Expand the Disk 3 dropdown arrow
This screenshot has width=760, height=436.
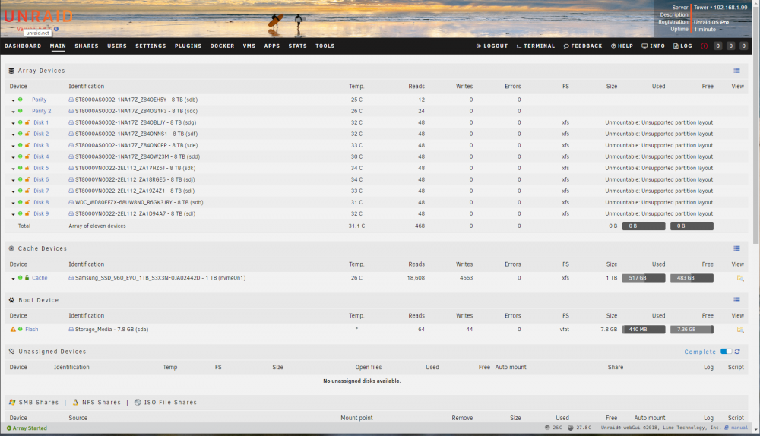(x=13, y=146)
